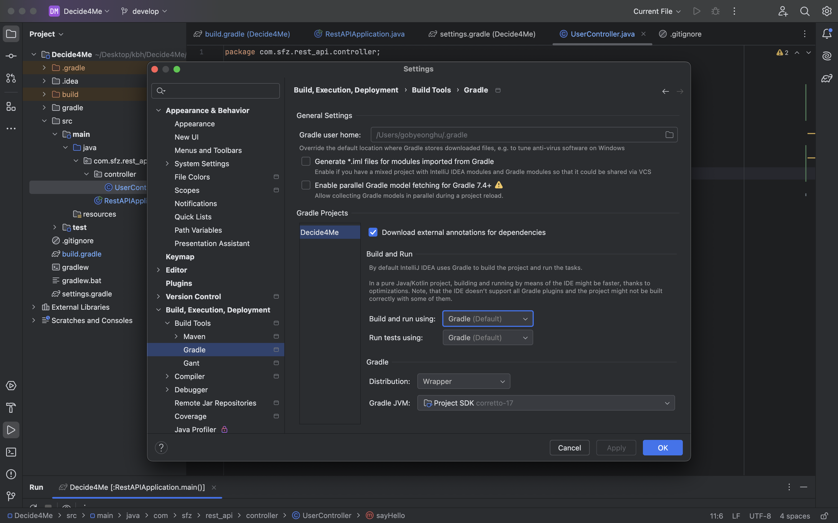Select Keymap in Settings tree

coord(180,257)
